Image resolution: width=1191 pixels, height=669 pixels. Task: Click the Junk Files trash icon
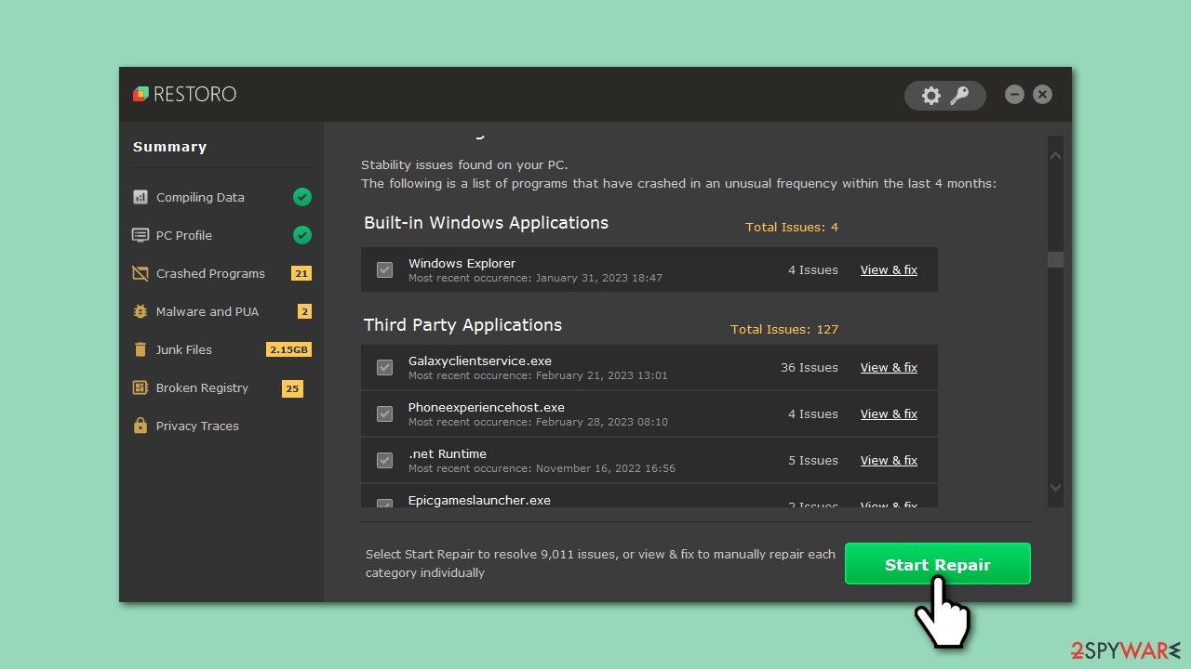coord(141,349)
